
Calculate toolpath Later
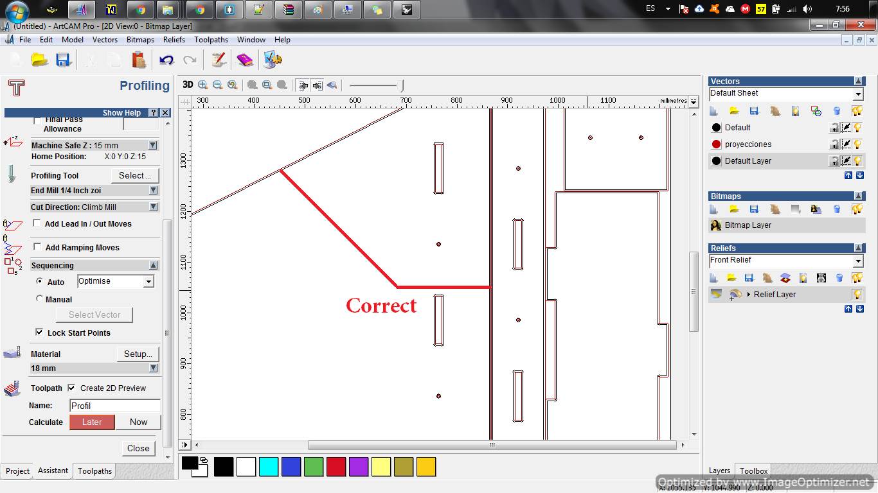92,422
